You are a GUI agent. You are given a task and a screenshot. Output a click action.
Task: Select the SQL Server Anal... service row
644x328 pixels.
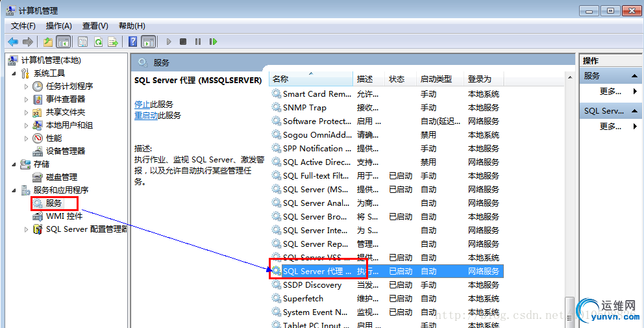[x=386, y=203]
